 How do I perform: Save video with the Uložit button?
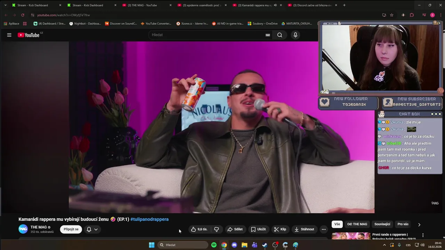pyautogui.click(x=258, y=229)
